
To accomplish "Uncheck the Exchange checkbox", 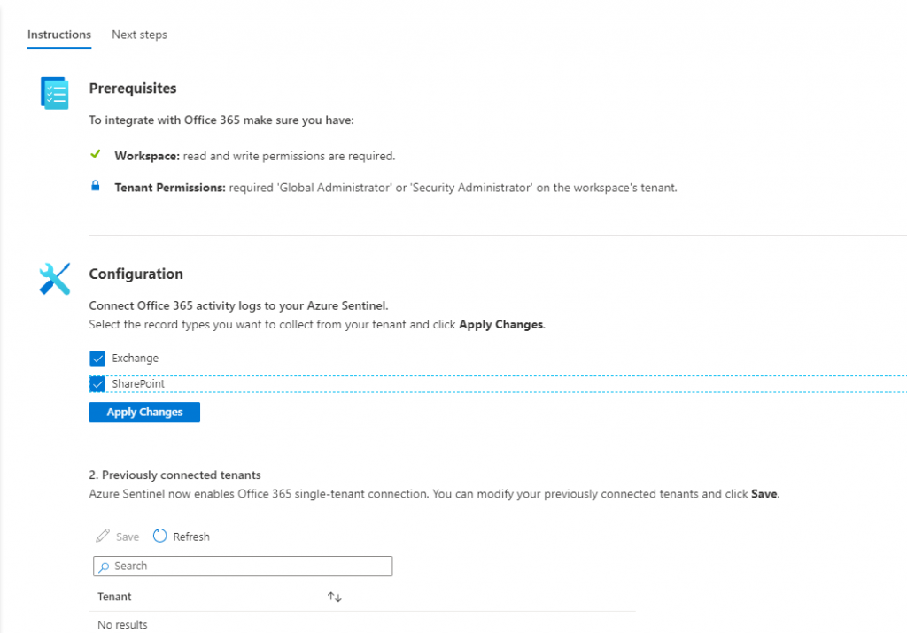I will pos(97,359).
